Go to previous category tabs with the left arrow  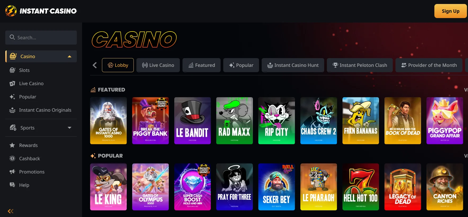pyautogui.click(x=95, y=65)
